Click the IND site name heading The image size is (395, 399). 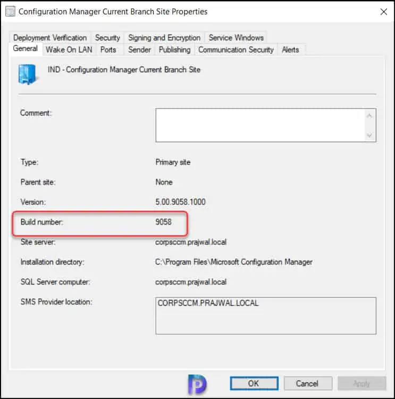coord(124,70)
